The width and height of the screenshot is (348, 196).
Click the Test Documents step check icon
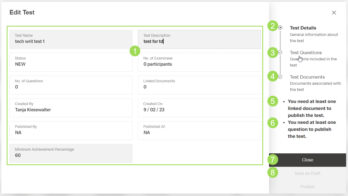click(x=280, y=77)
